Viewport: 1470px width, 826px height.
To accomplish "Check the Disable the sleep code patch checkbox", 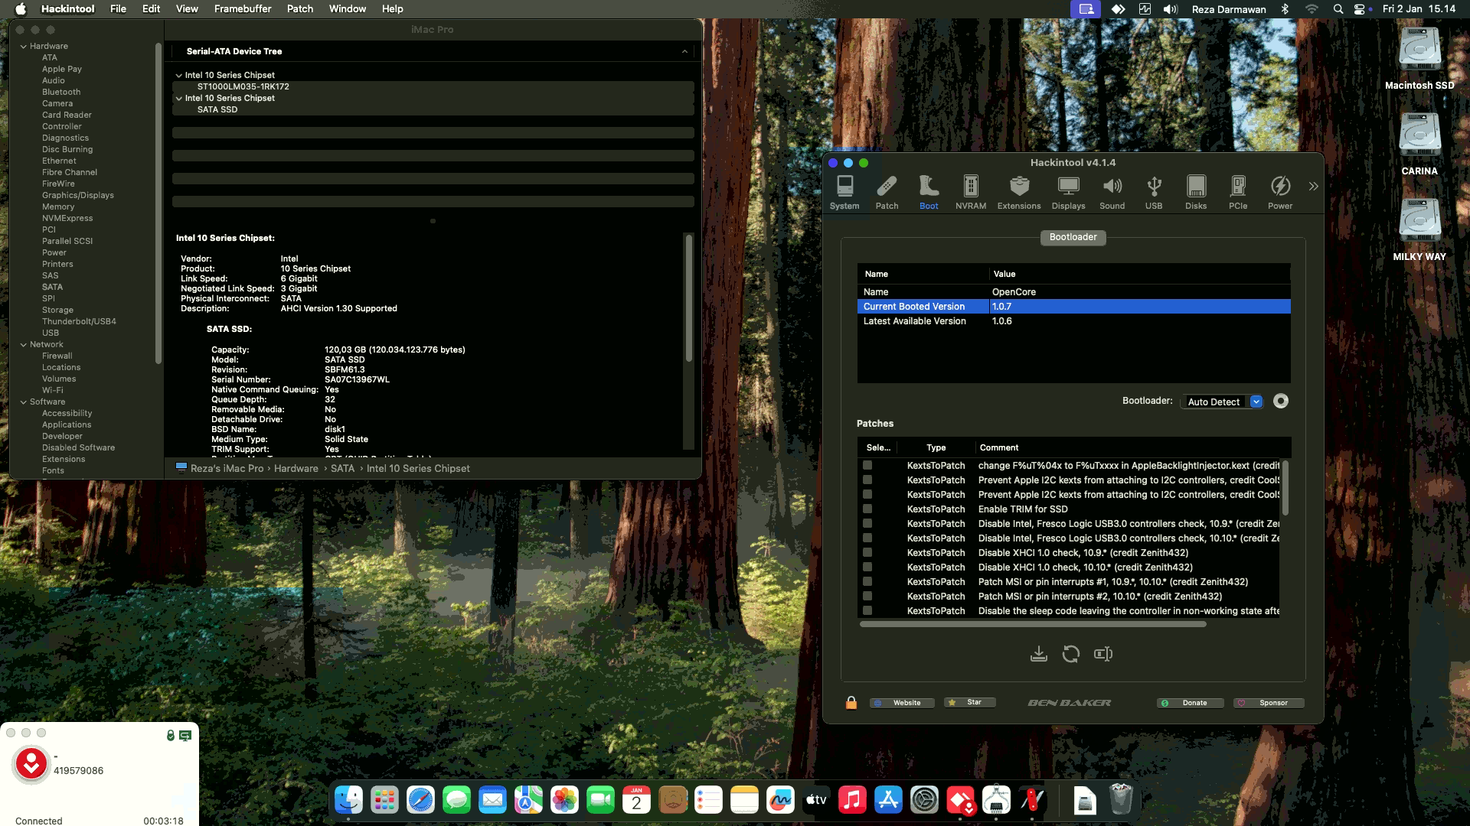I will point(867,610).
